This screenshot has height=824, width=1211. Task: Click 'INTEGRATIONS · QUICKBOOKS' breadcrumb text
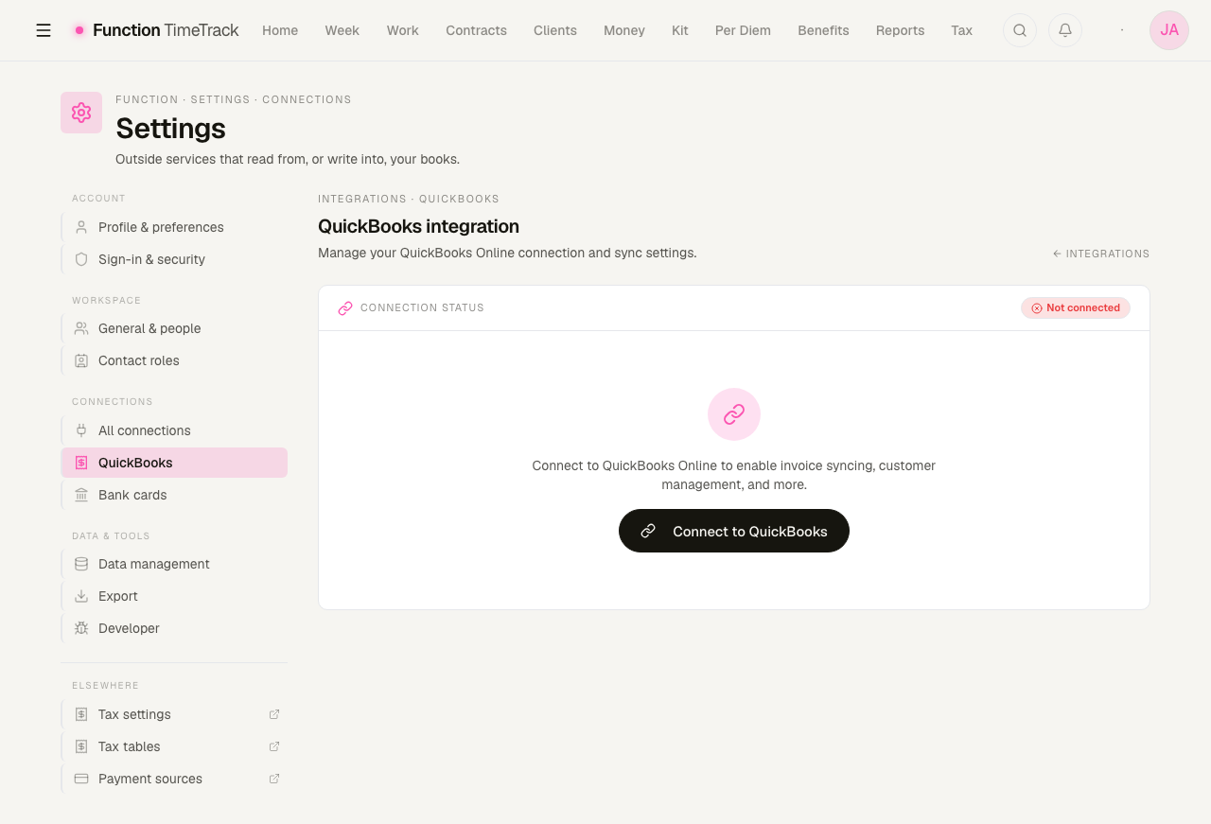pos(409,199)
